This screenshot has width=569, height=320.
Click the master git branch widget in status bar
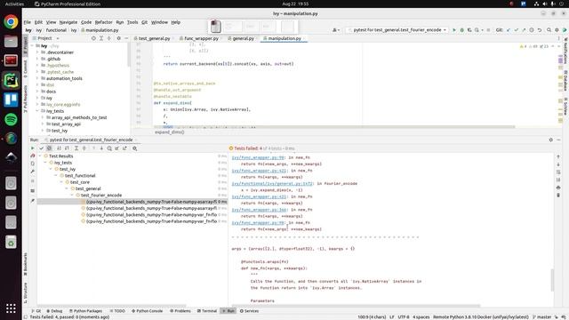pyautogui.click(x=541, y=317)
